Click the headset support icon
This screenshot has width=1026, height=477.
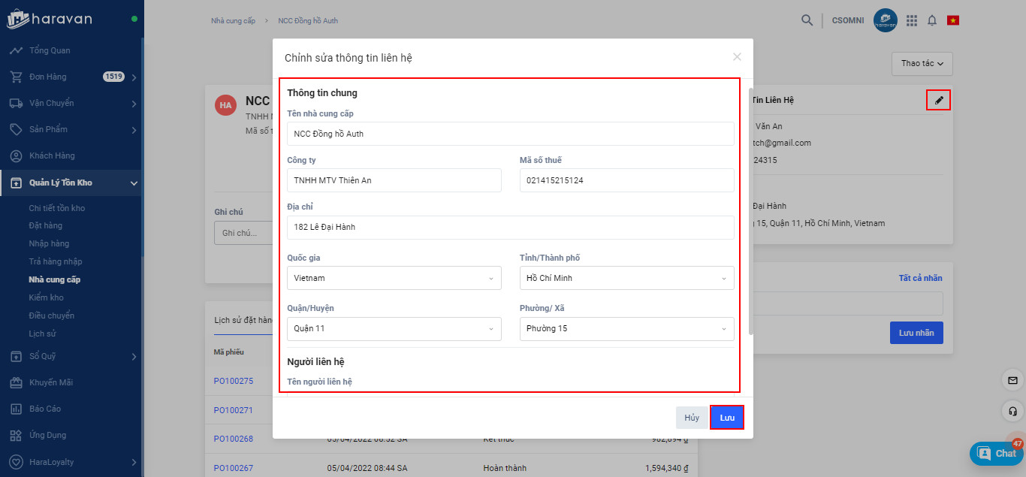point(1013,411)
